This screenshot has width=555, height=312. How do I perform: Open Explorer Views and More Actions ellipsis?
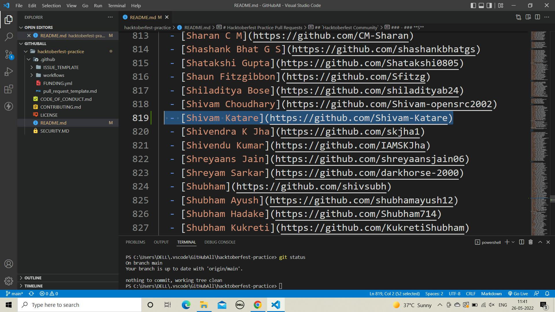coord(110,17)
